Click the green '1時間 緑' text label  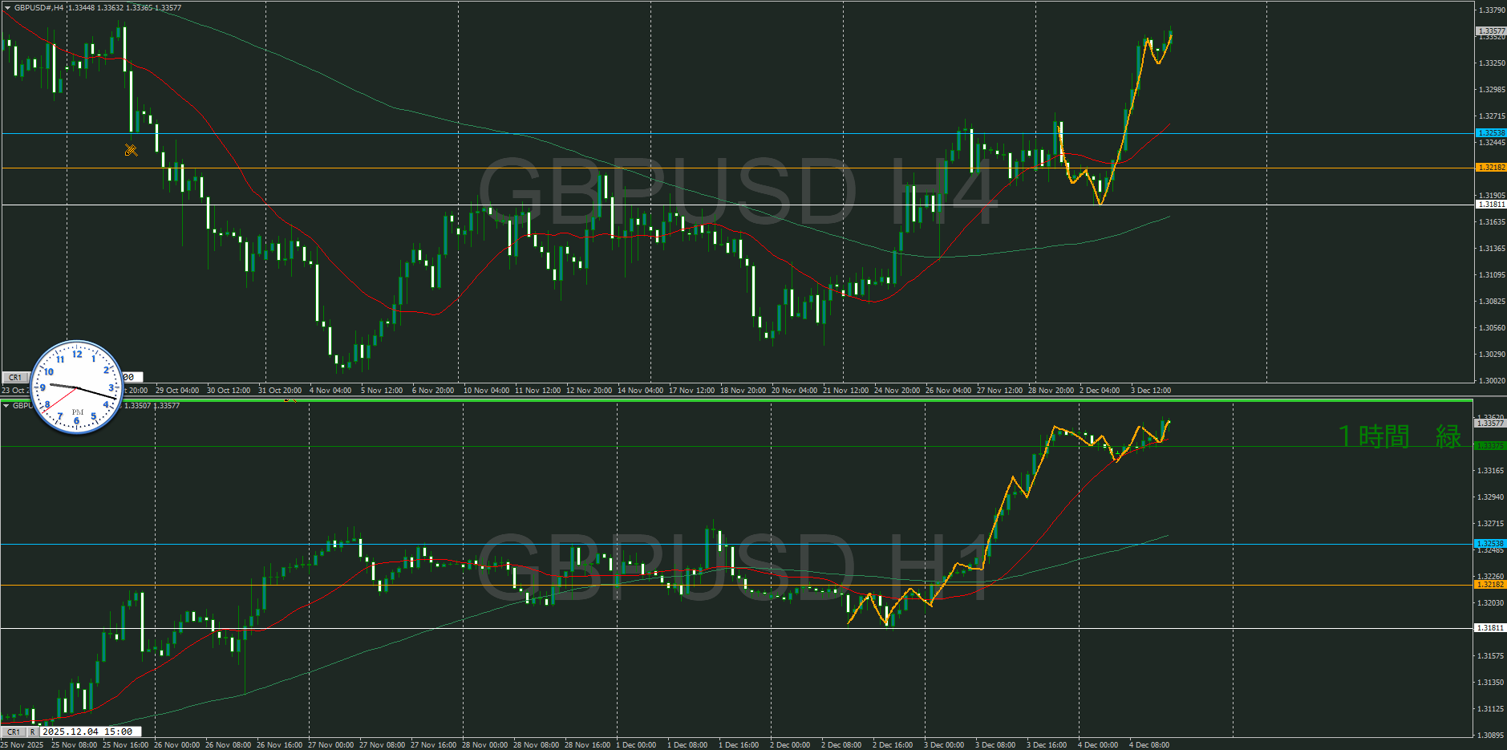coord(1399,436)
